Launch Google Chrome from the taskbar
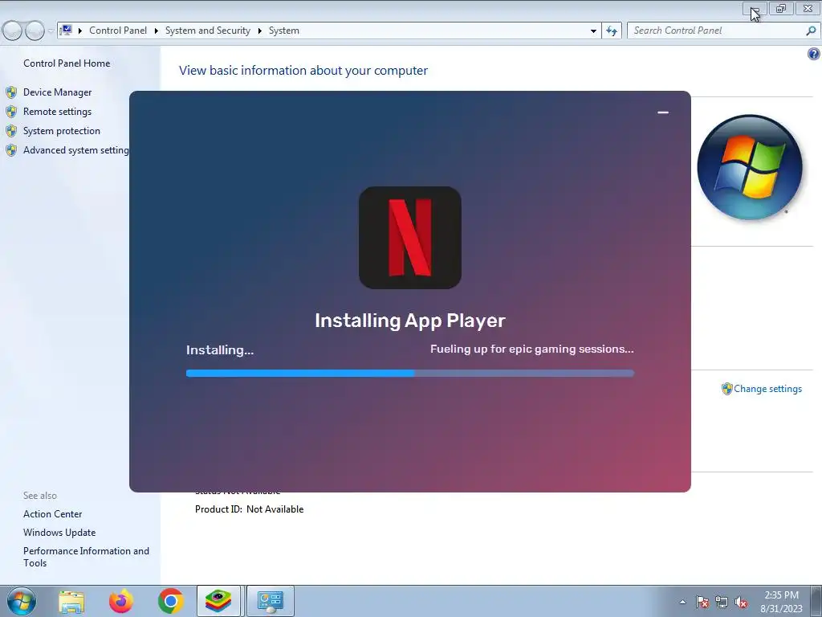This screenshot has width=822, height=617. [170, 601]
